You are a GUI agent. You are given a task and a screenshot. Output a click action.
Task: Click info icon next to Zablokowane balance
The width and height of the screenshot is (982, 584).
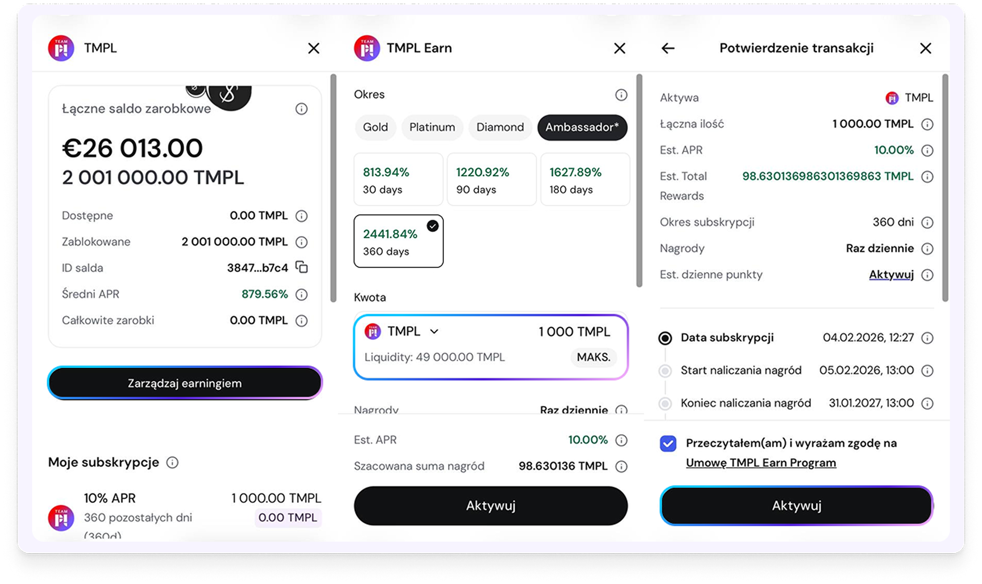[301, 242]
